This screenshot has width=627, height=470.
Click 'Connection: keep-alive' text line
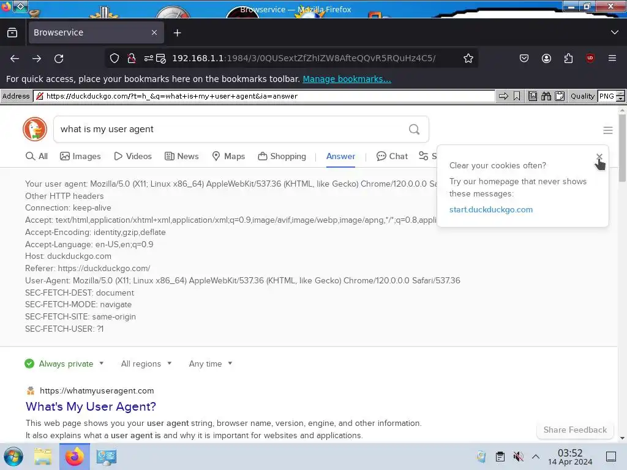68,208
